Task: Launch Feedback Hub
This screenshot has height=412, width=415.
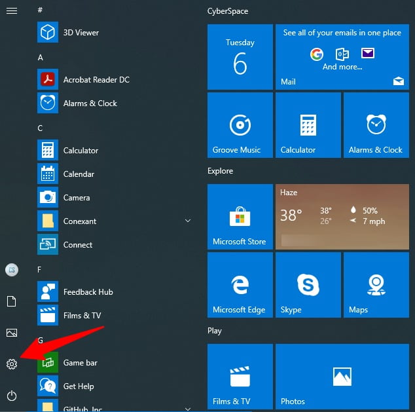Action: pos(114,291)
